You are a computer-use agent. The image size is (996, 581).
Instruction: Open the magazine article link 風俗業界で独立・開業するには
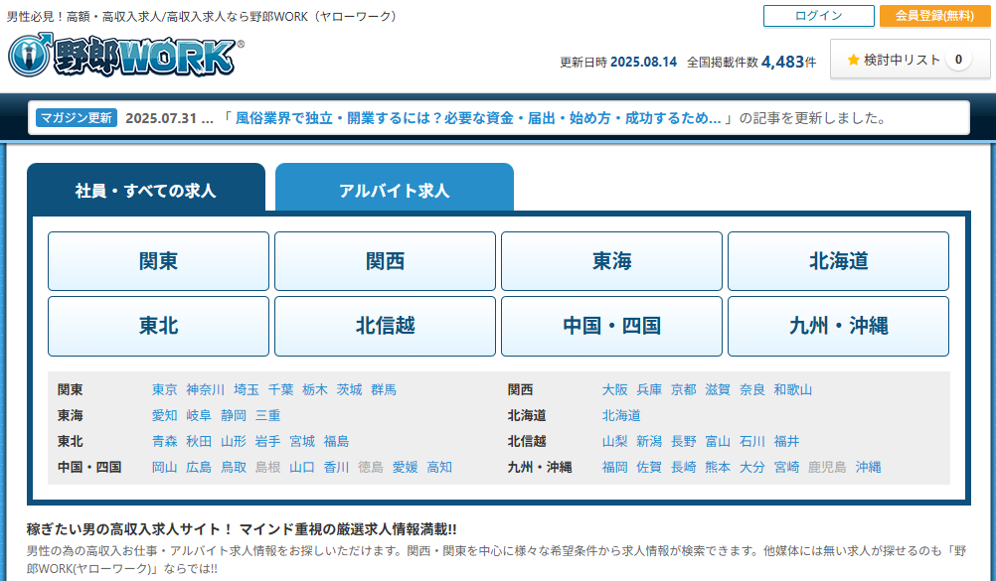click(x=478, y=118)
